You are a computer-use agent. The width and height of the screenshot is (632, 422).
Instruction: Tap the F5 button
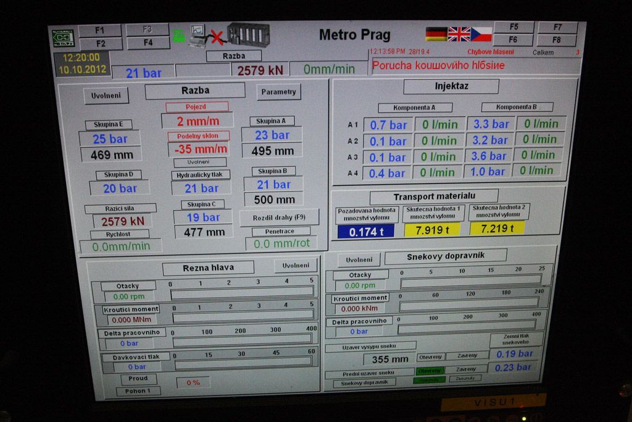pyautogui.click(x=514, y=27)
